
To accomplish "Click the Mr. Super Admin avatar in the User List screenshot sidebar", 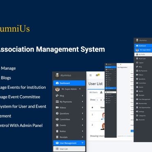I will coord(58,89).
